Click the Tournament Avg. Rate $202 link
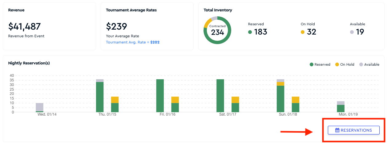This screenshot has height=148, width=387. (133, 42)
